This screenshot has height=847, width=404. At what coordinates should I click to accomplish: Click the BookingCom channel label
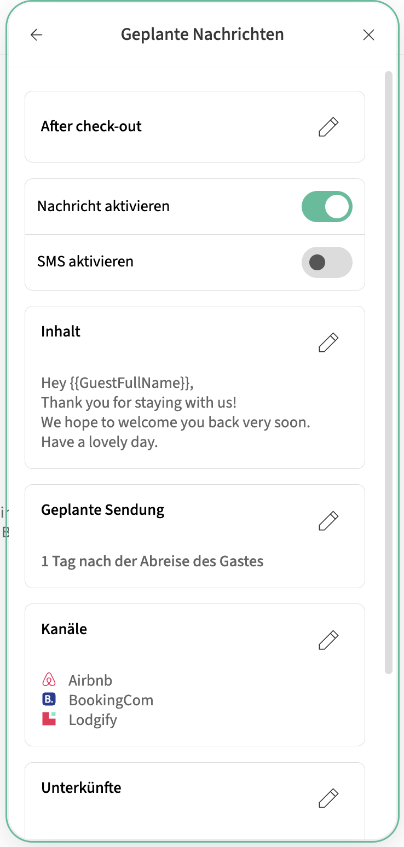[111, 700]
